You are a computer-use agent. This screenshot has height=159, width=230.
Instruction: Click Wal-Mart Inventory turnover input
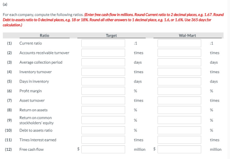[179, 72]
